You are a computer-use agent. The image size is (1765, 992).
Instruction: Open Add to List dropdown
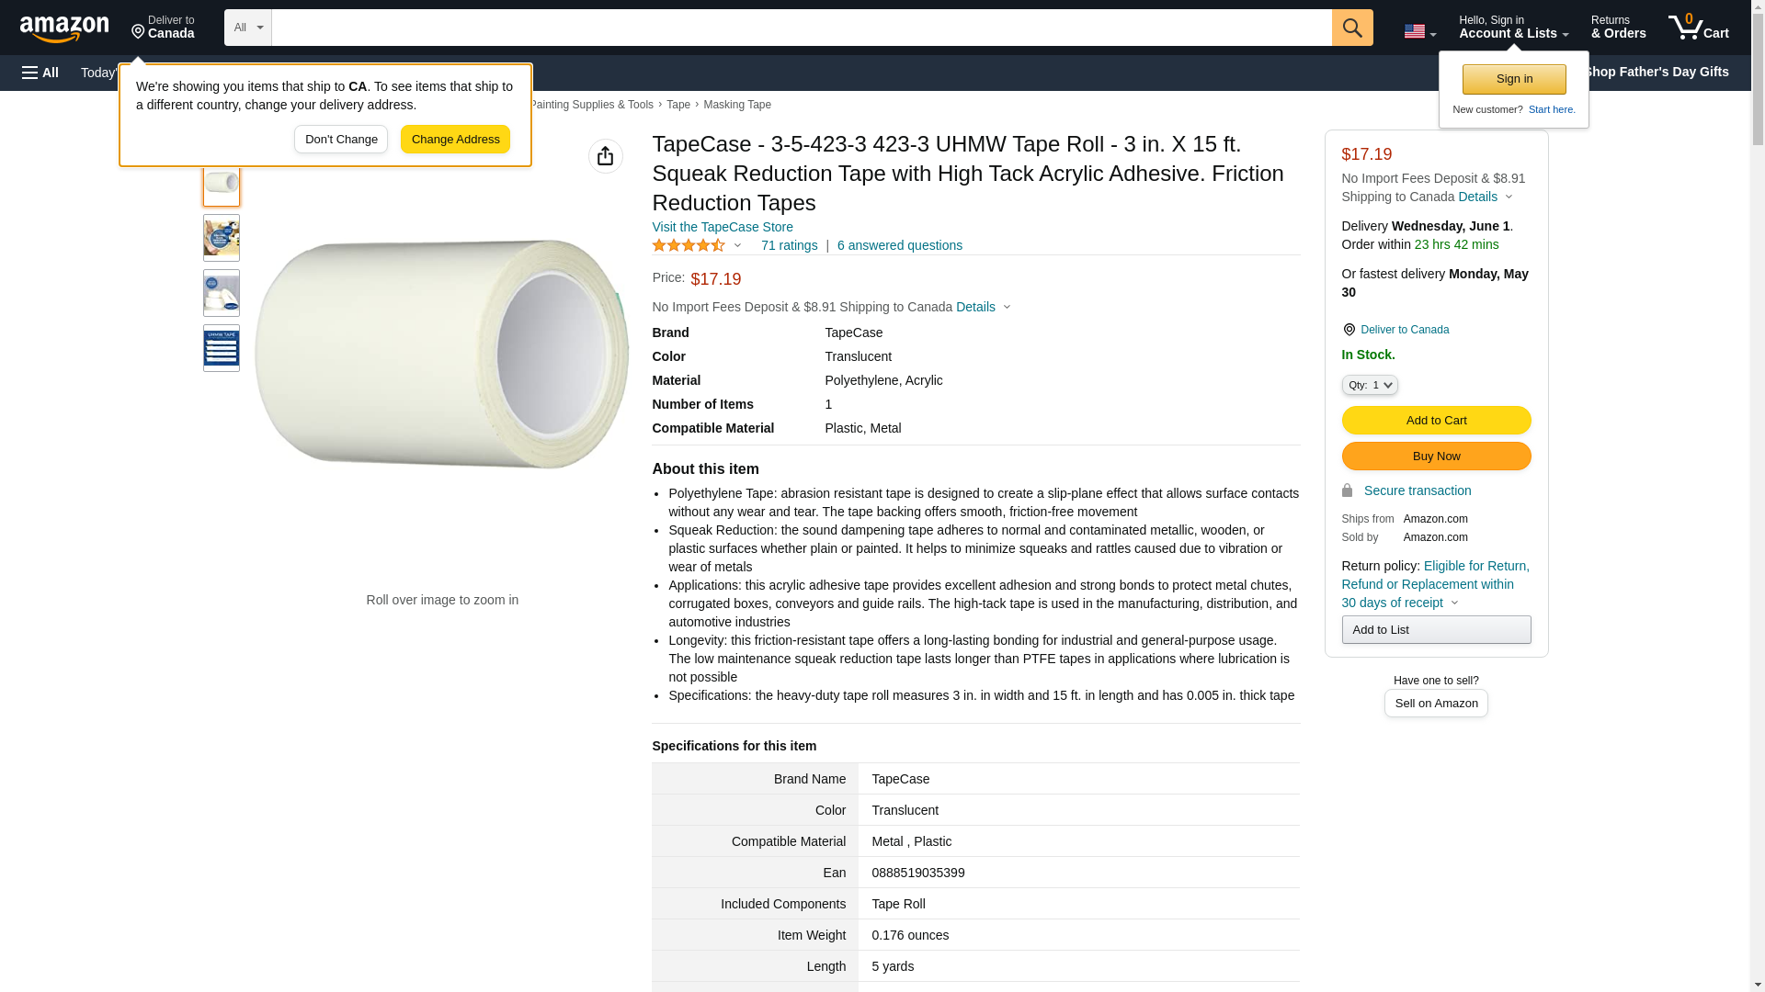(1435, 630)
